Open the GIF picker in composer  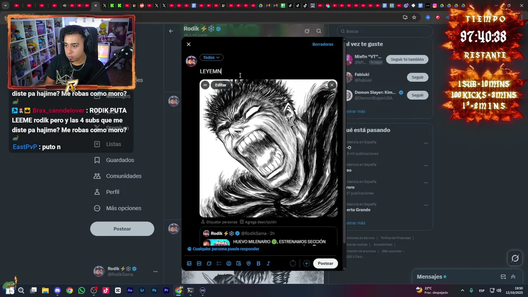pos(199,264)
